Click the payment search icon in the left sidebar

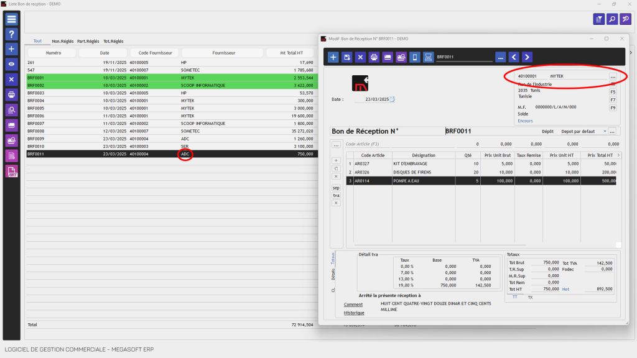[x=11, y=140]
